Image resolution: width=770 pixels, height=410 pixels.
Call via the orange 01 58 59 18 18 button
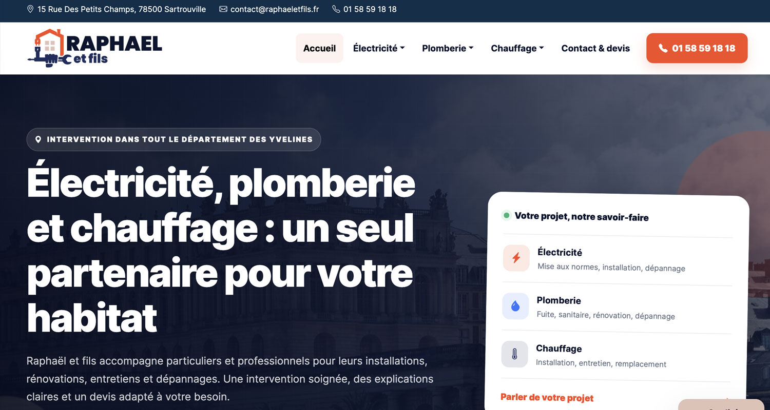click(697, 48)
